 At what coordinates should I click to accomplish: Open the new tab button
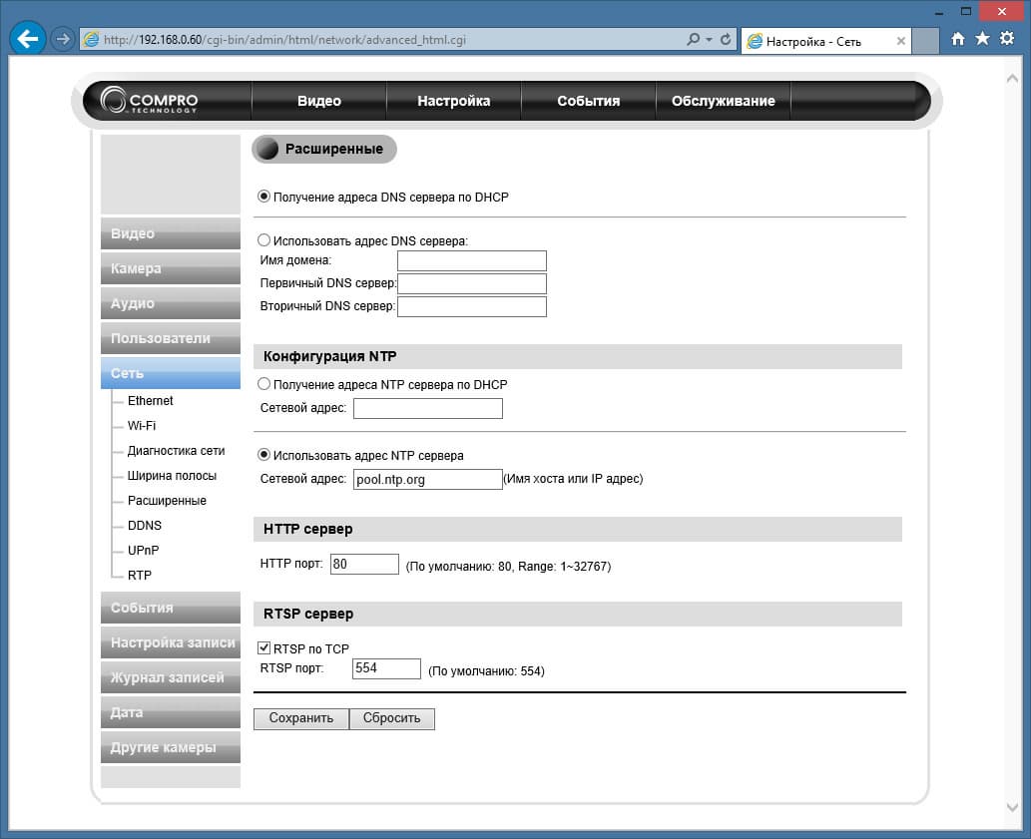(x=925, y=41)
